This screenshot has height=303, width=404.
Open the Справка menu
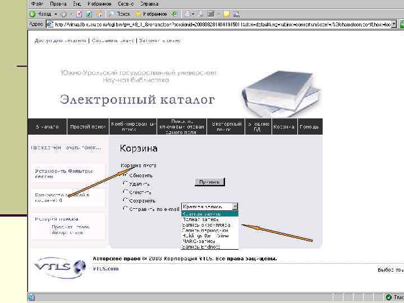click(149, 4)
